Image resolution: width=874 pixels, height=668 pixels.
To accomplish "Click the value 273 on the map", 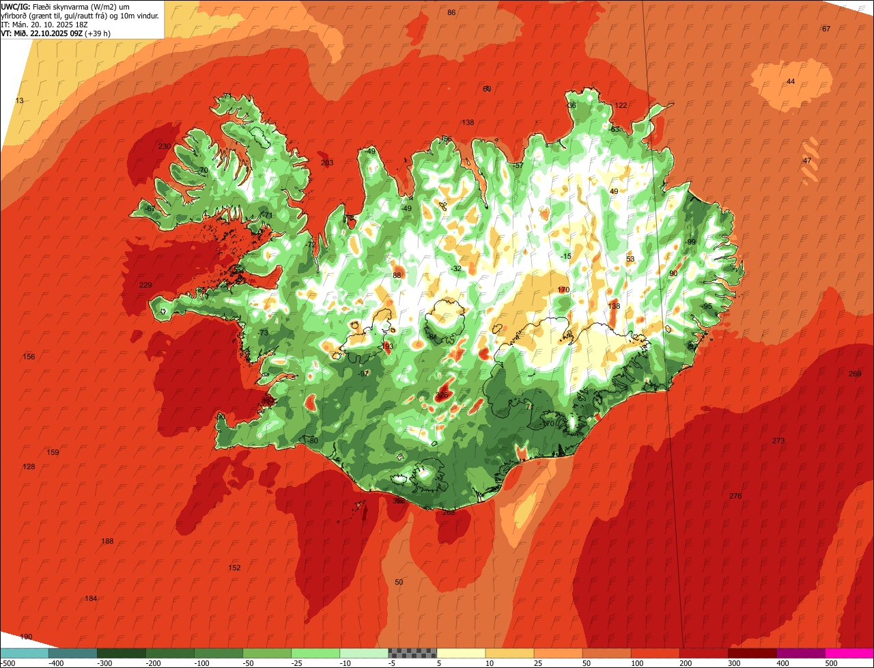I will (778, 441).
